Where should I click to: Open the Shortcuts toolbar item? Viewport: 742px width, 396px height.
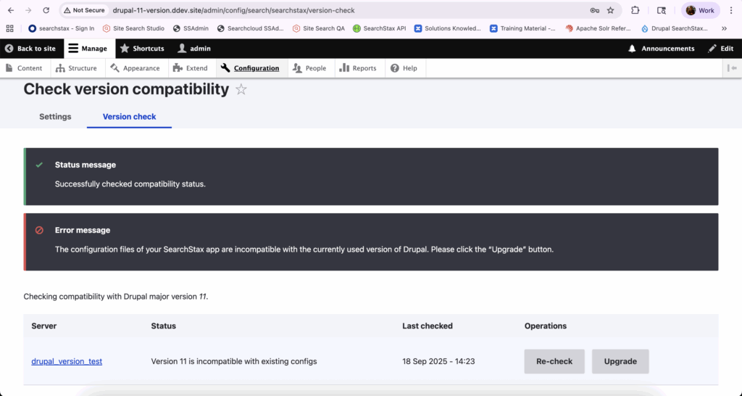tap(142, 49)
